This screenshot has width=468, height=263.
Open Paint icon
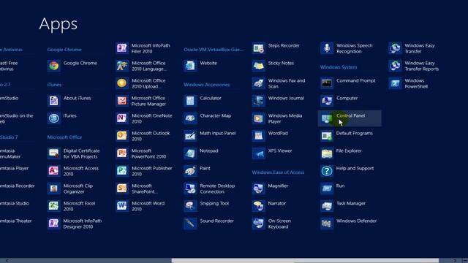pos(190,171)
